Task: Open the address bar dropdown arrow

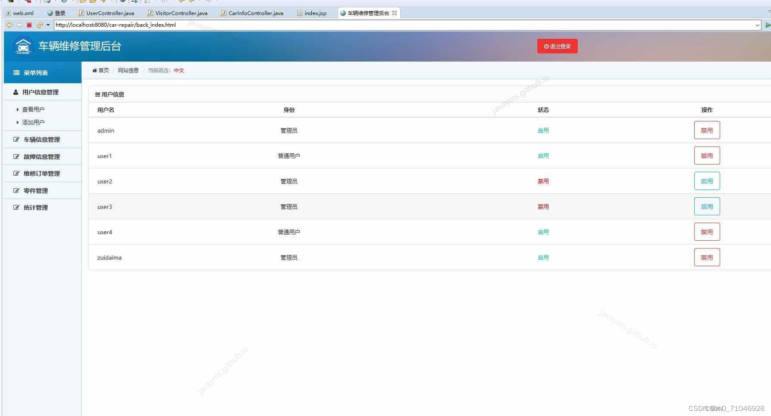Action: coord(758,25)
